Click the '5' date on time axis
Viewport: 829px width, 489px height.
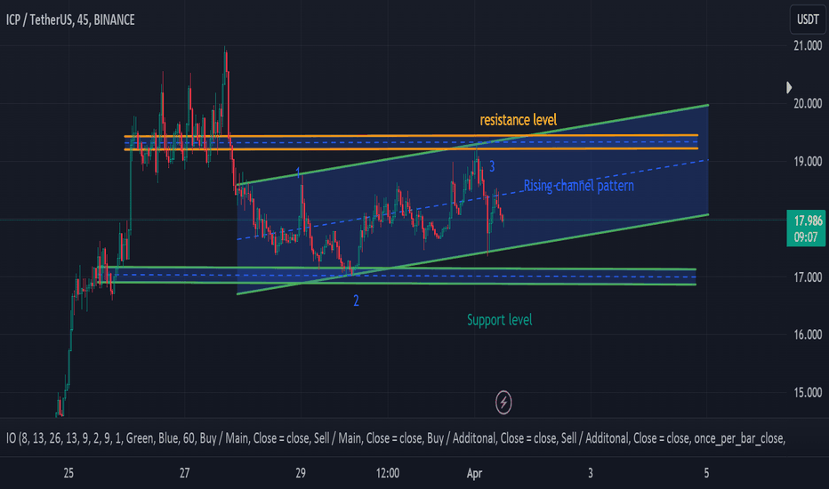(706, 473)
